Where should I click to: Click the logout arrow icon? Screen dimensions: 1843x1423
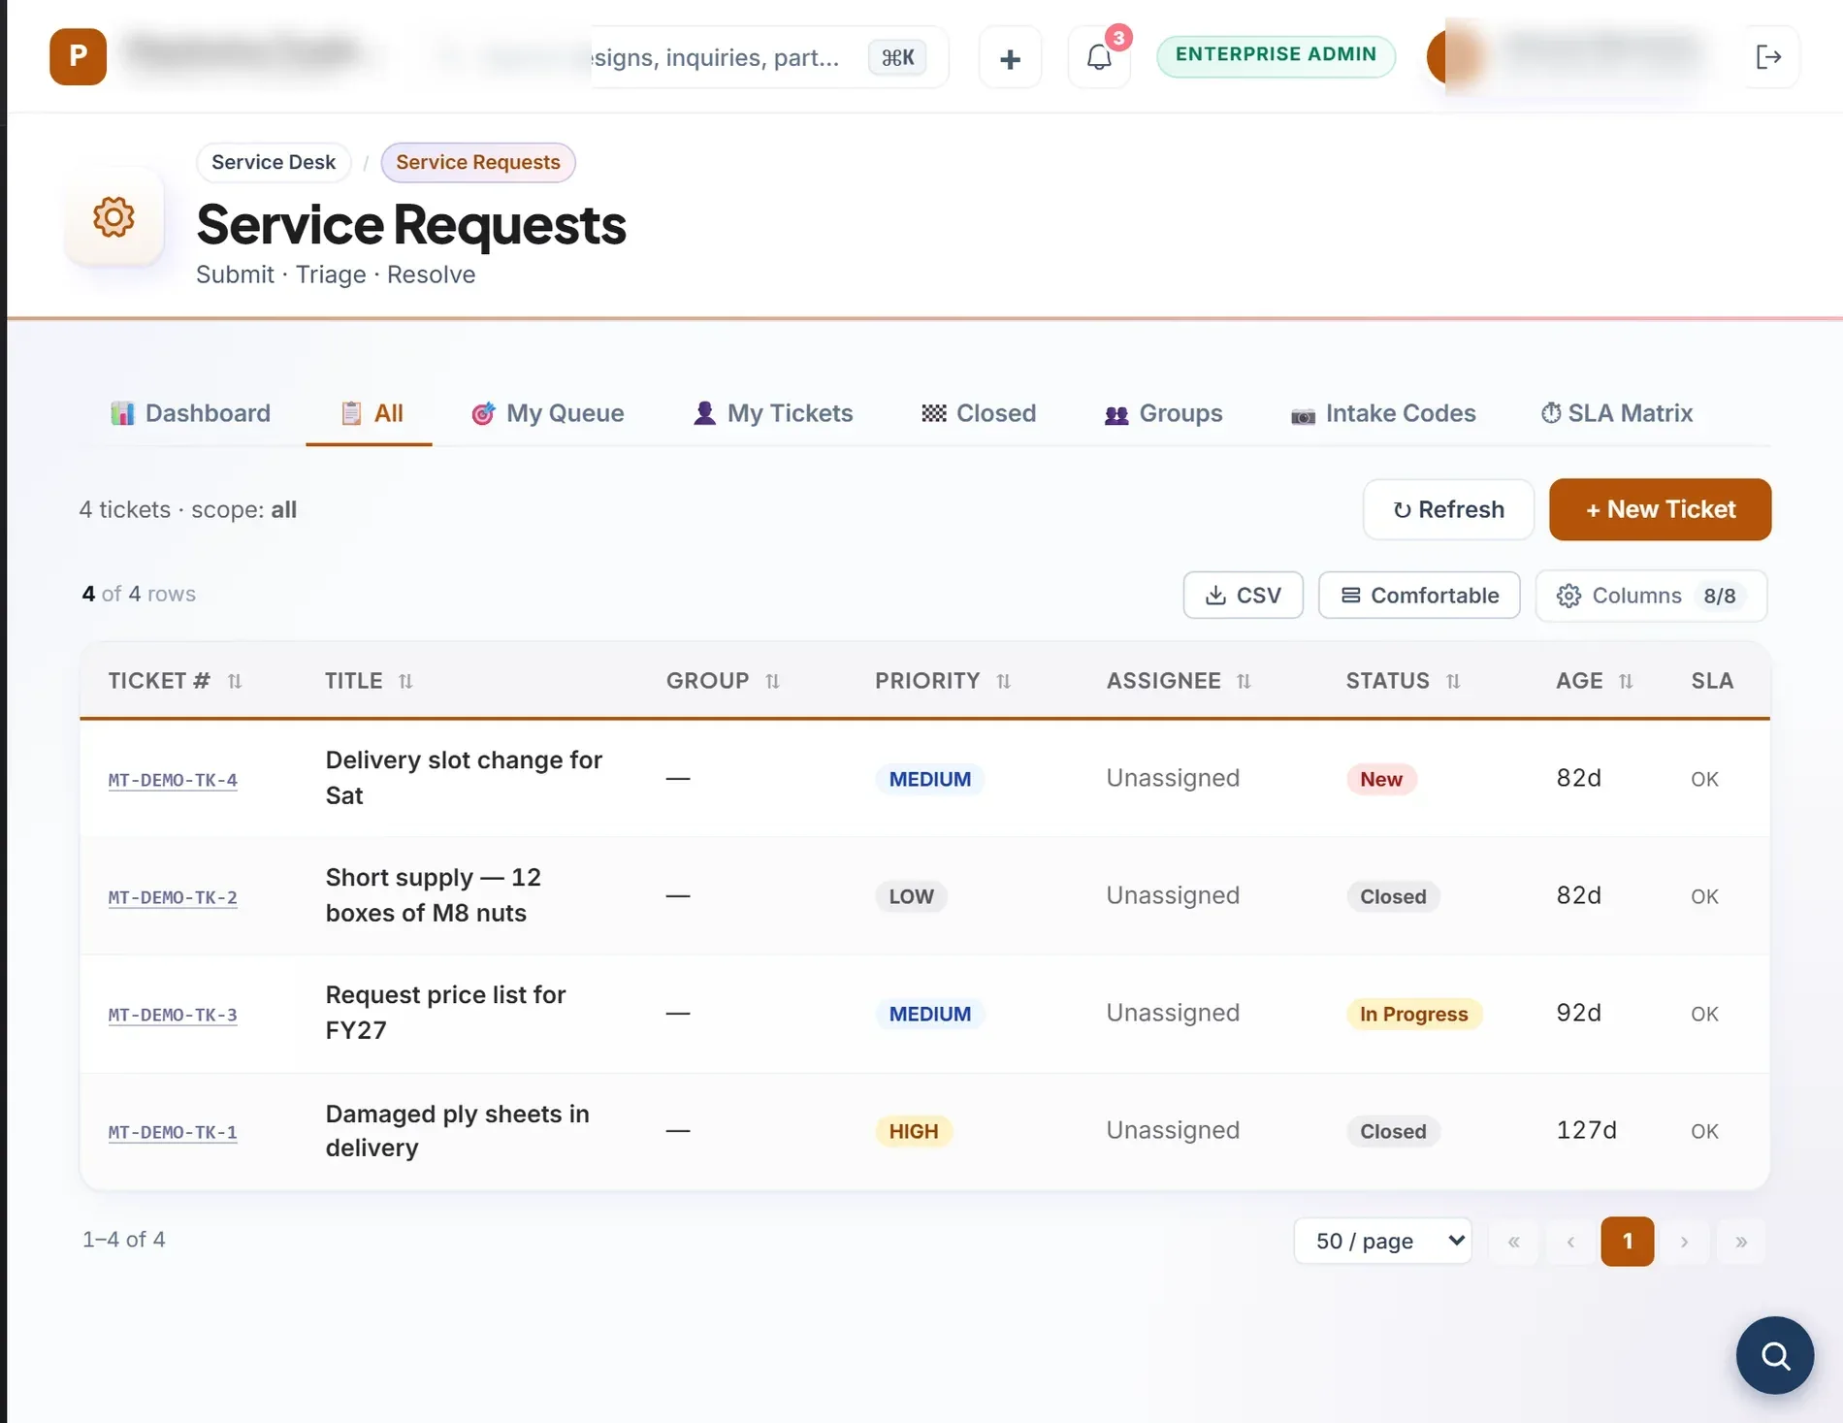click(1768, 57)
